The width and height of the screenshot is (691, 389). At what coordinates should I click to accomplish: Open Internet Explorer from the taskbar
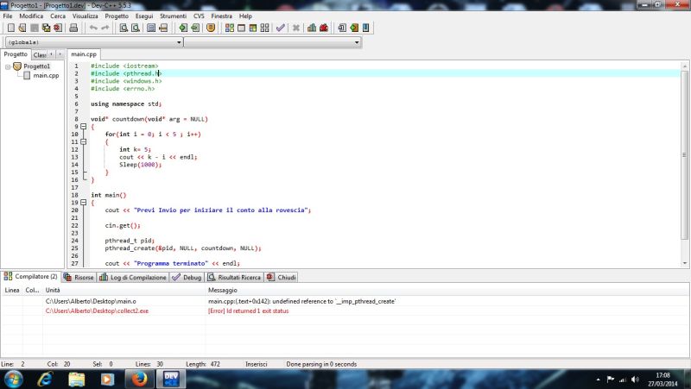(x=46, y=379)
